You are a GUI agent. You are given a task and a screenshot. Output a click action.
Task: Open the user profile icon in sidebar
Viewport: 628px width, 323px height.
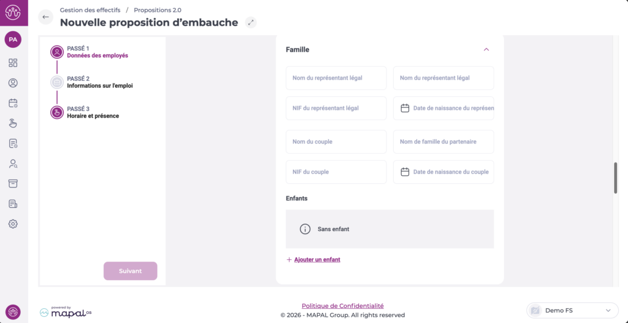[13, 83]
